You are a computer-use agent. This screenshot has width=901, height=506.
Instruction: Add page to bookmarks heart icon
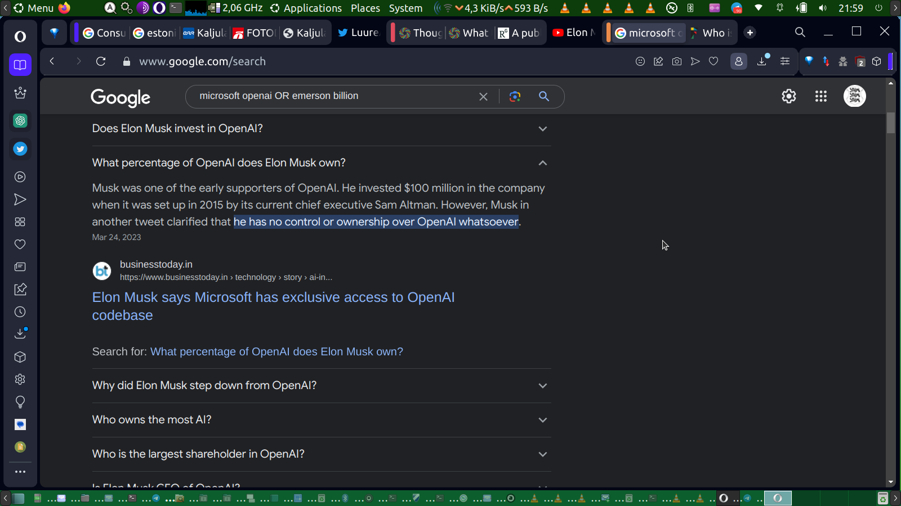pyautogui.click(x=713, y=61)
